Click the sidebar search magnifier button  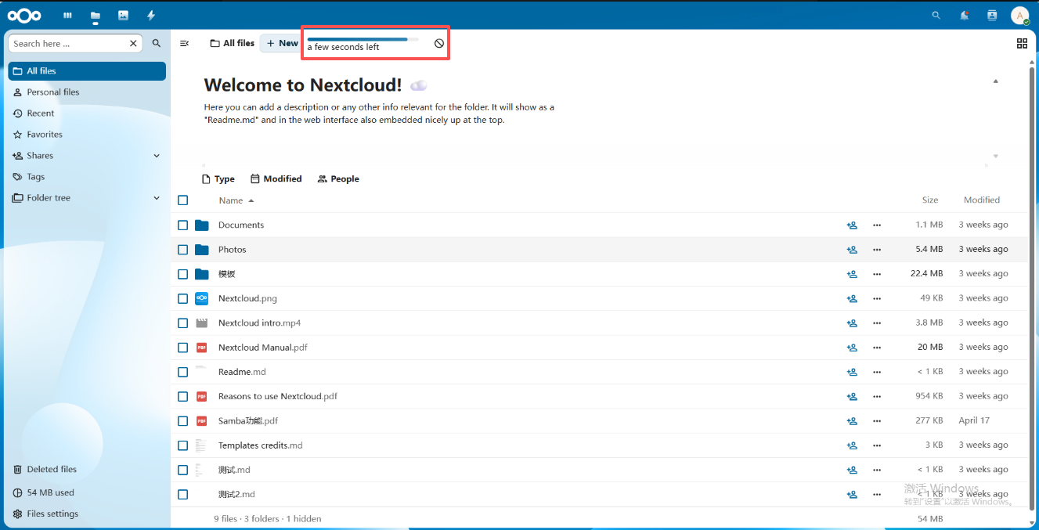click(x=157, y=44)
